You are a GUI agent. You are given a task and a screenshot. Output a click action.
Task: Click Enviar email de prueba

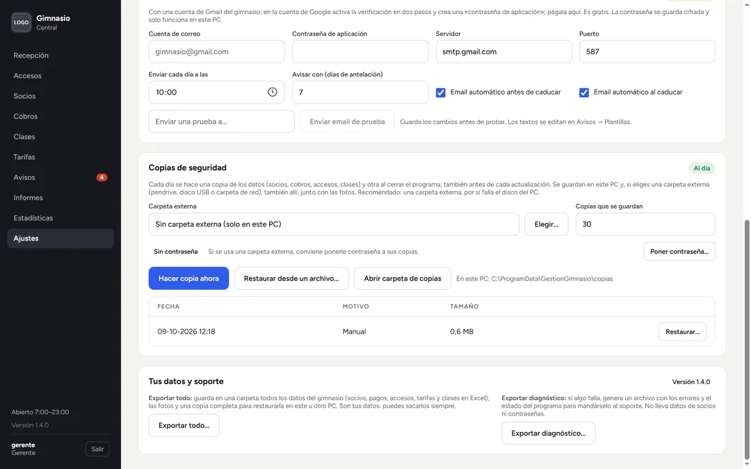[347, 122]
